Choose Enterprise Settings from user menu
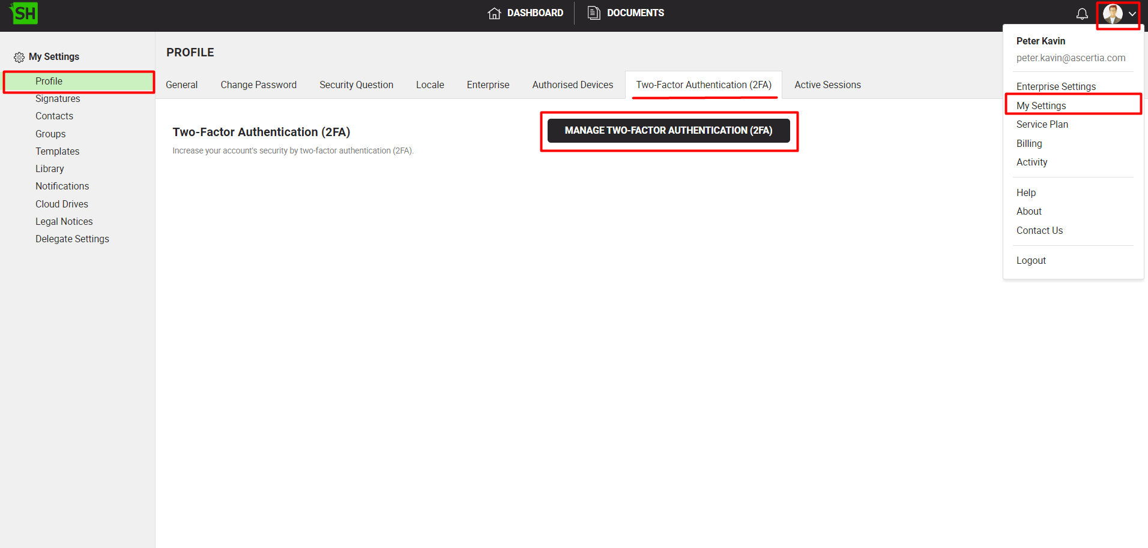Viewport: 1148px width, 548px height. pyautogui.click(x=1056, y=87)
